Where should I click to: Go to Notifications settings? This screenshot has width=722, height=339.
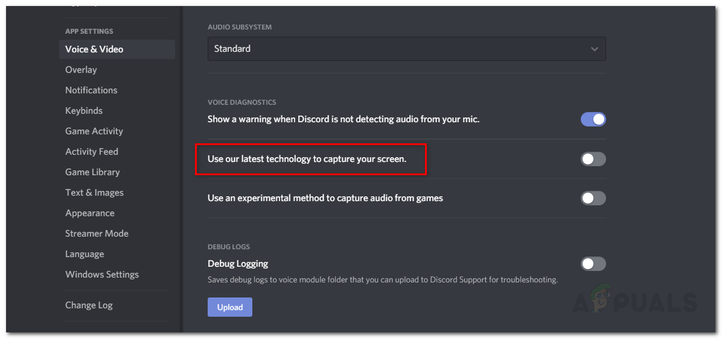point(91,90)
